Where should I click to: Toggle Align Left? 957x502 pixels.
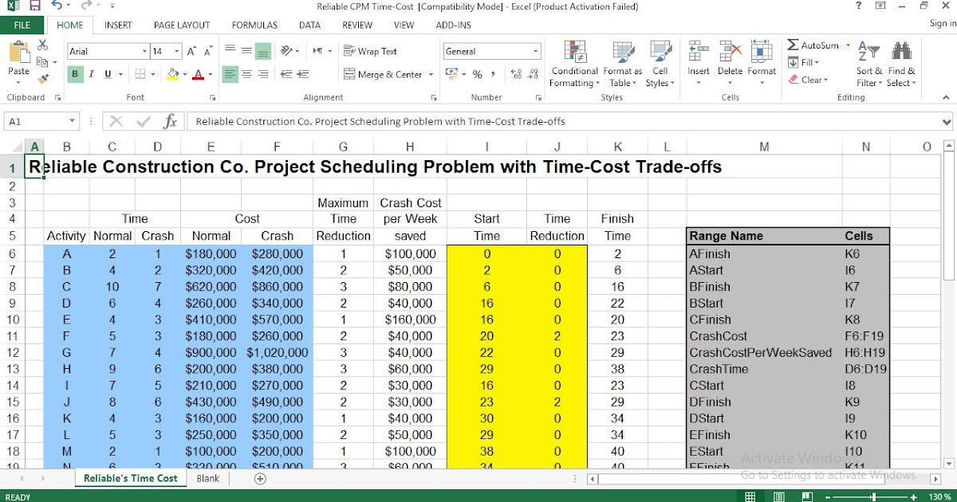(x=230, y=74)
